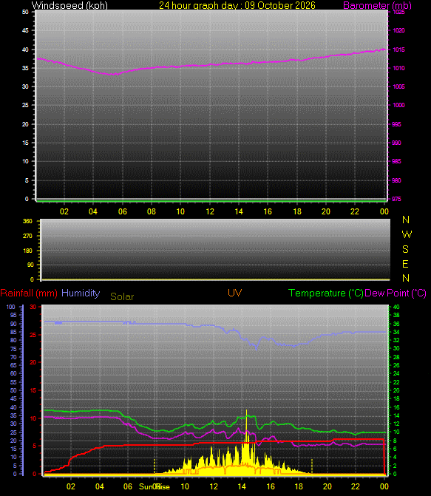Viewport: 431px width, 496px height.
Task: Click the 04 hour label under bottom chart
Action: click(99, 486)
